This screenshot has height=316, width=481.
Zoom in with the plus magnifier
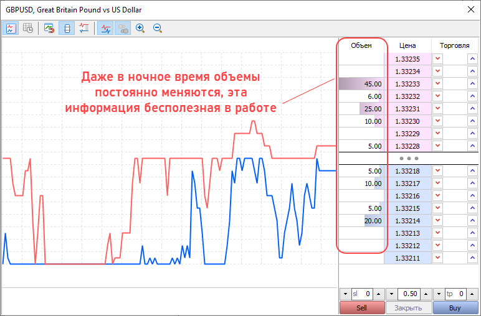(140, 29)
